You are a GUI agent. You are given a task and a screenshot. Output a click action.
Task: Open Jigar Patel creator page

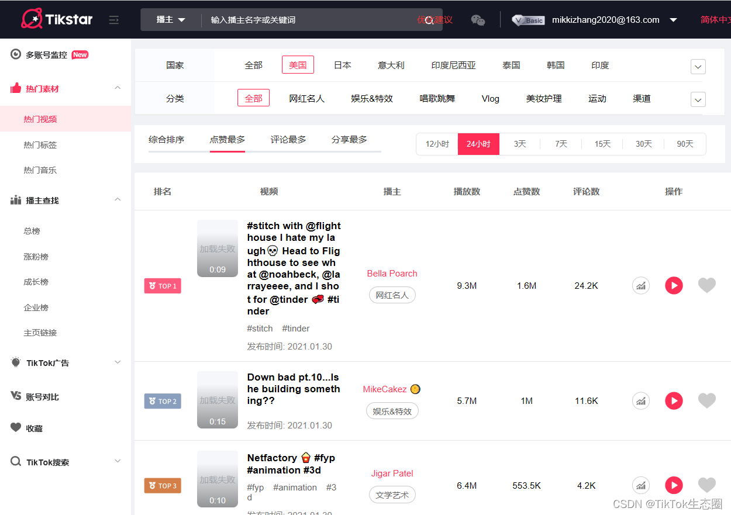point(392,473)
